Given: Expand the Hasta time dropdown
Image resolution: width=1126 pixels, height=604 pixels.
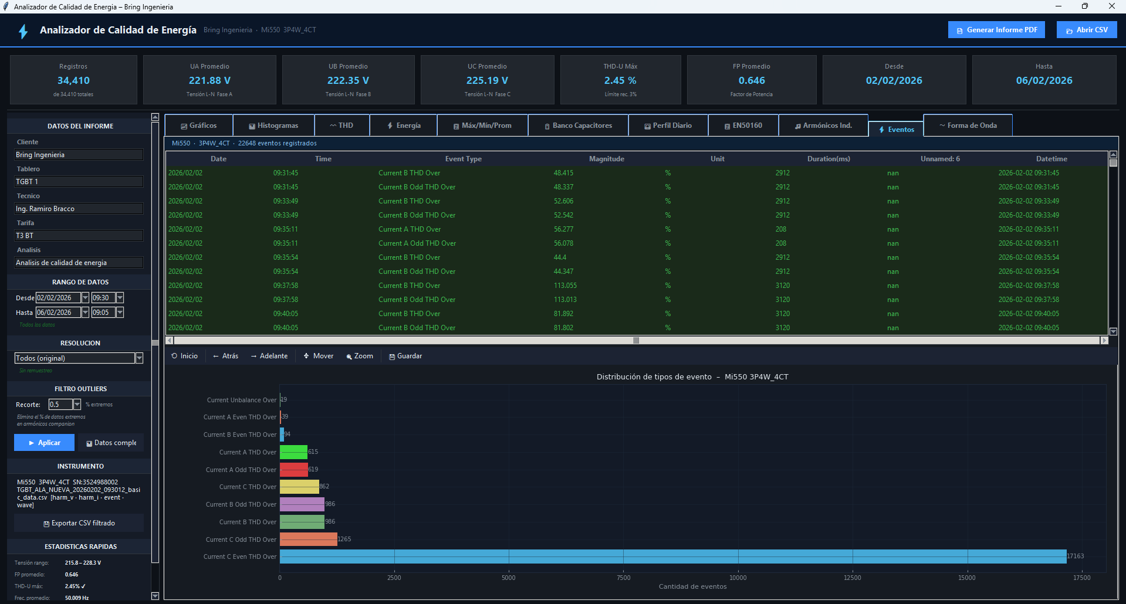Looking at the screenshot, I should click(x=120, y=313).
